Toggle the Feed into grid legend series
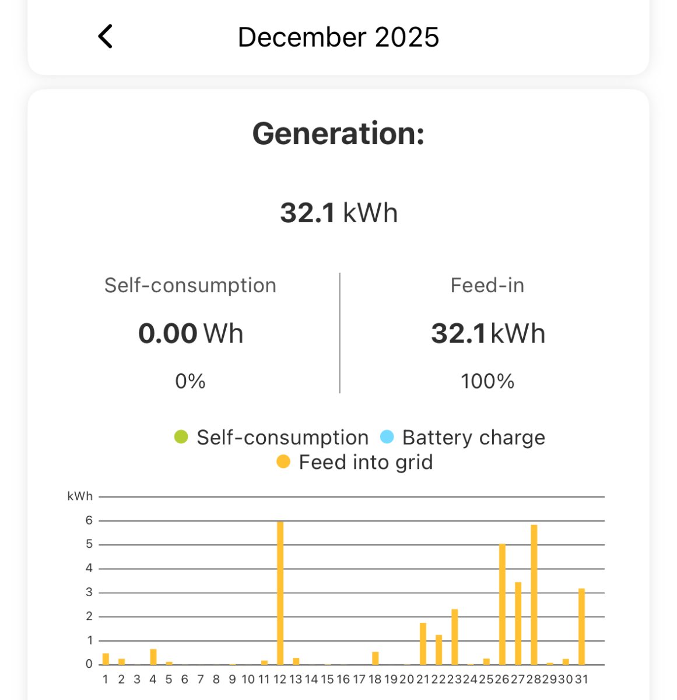Viewport: 677px width, 700px height. pyautogui.click(x=366, y=463)
